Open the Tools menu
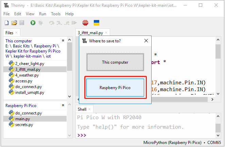This screenshot has width=225, height=147. (56, 14)
